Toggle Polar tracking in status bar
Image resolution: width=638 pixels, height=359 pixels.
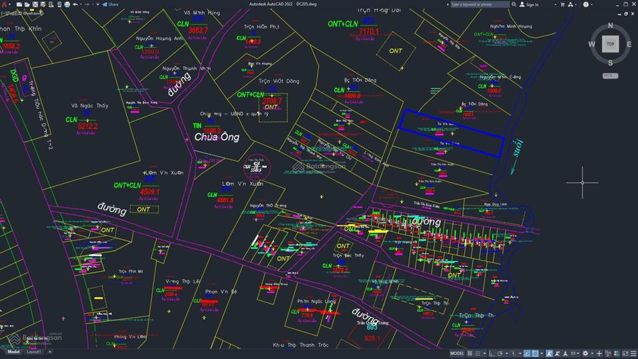click(500, 353)
